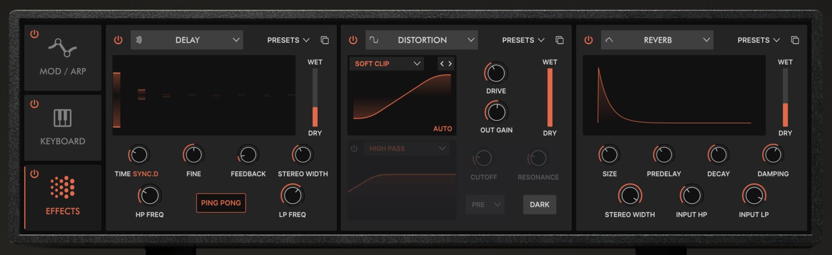Enable the High Pass filter power button
832x255 pixels.
[354, 149]
